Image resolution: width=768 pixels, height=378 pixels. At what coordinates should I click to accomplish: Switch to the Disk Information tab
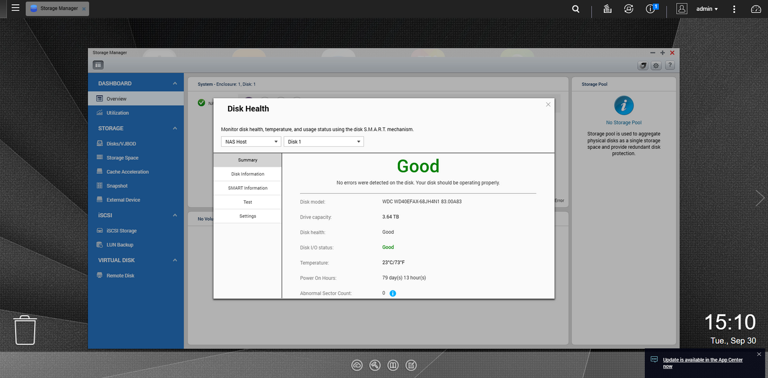248,174
